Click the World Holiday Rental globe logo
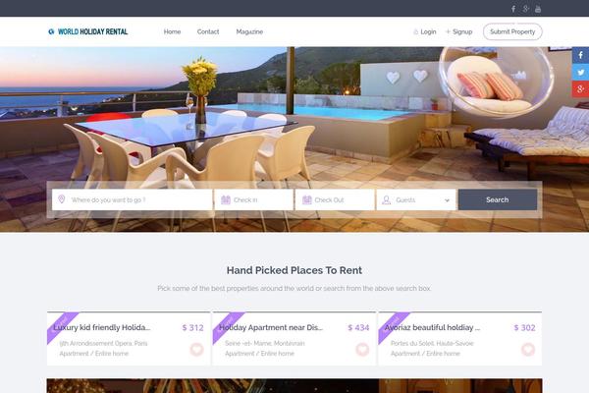589x393 pixels. pyautogui.click(x=51, y=31)
